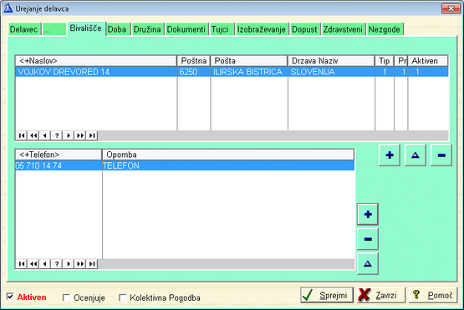Screen dimensions: 464x310
Task: Select the VOJKOV DREVORED 14 address cell
Action: [x=96, y=72]
